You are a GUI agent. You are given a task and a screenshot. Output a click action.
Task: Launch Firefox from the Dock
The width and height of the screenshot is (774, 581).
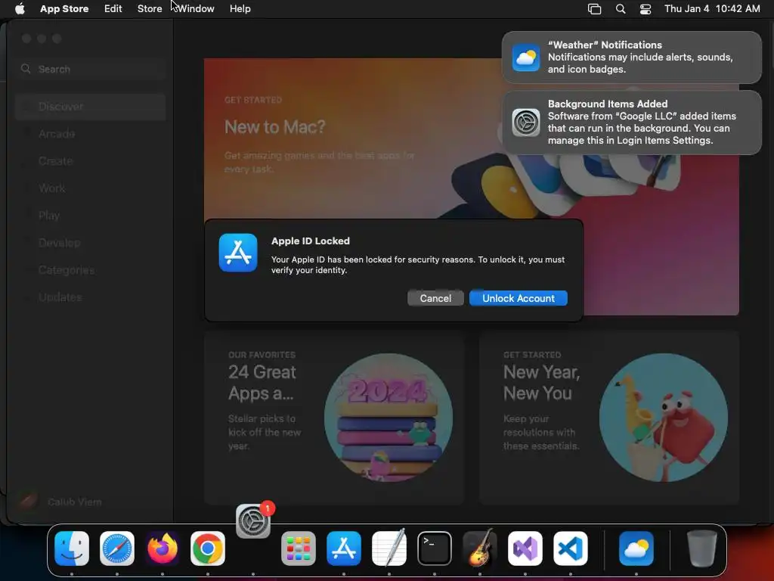[x=163, y=548]
